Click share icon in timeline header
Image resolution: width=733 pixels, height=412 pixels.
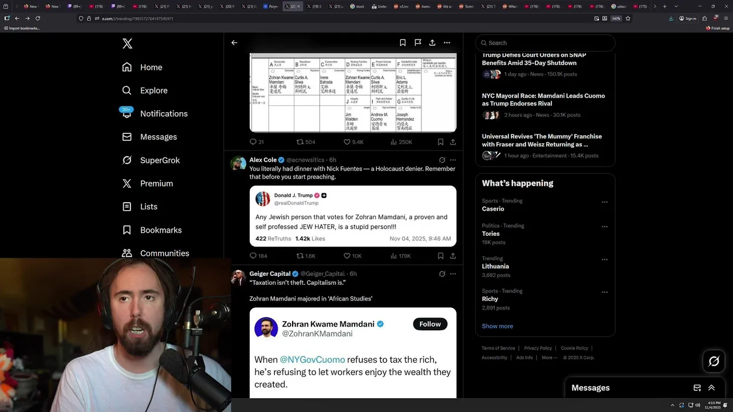[432, 42]
